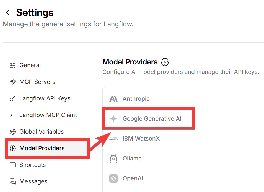This screenshot has width=264, height=192.
Task: Open the General settings section
Action: pyautogui.click(x=30, y=65)
